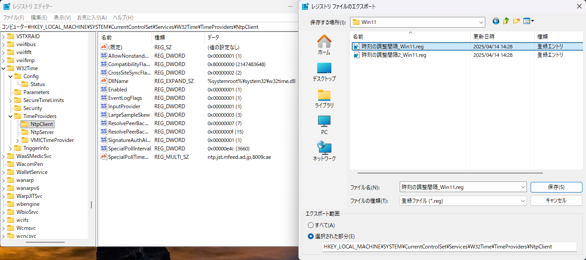Click the EventLogFlags value icon
The height and width of the screenshot is (260, 586).
[x=104, y=98]
